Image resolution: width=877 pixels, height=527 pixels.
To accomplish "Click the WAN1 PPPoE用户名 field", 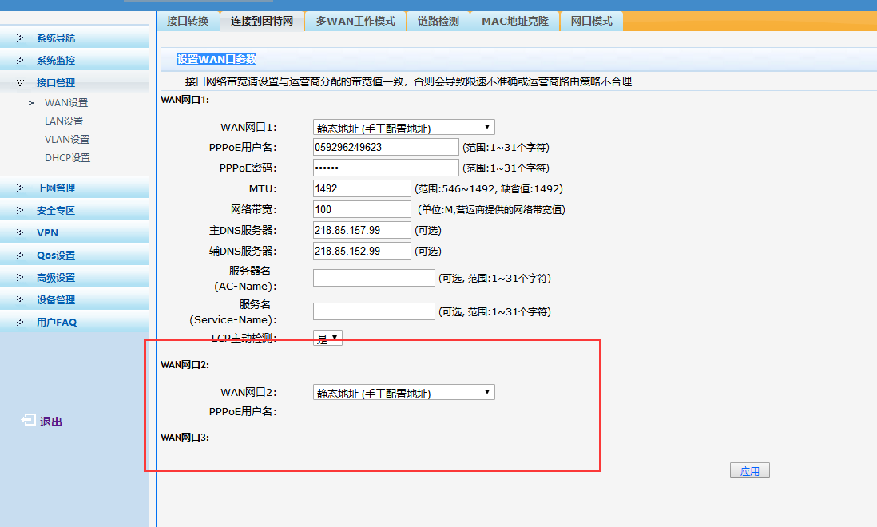I will 386,147.
